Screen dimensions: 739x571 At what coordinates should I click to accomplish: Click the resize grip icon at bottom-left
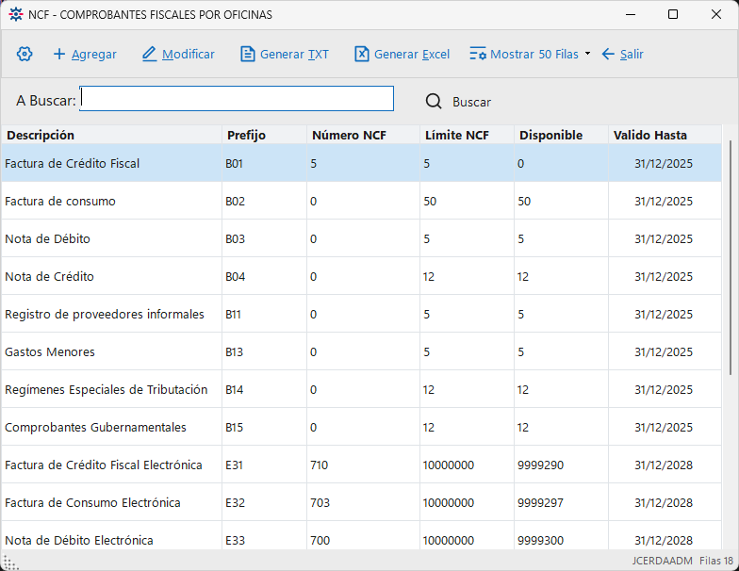point(9,563)
